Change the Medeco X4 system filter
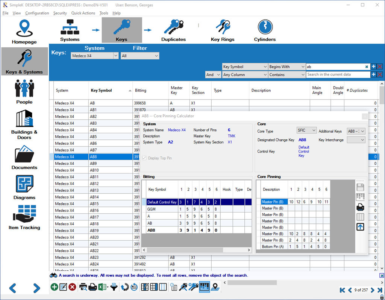The height and width of the screenshot is (300, 385). pyautogui.click(x=94, y=56)
